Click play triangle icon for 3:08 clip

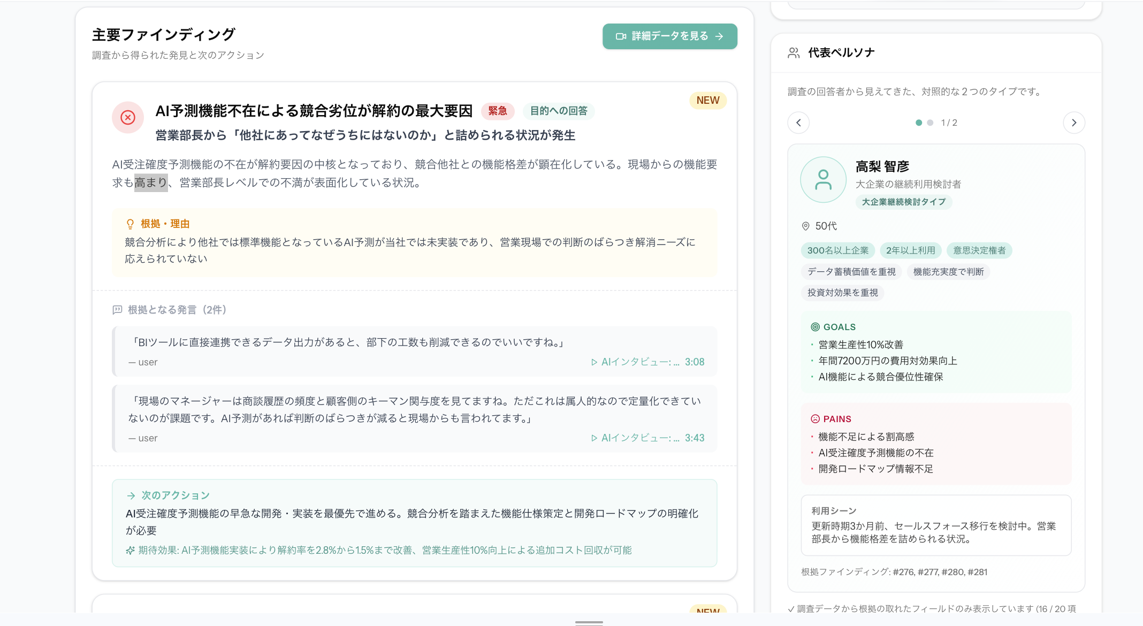coord(594,362)
